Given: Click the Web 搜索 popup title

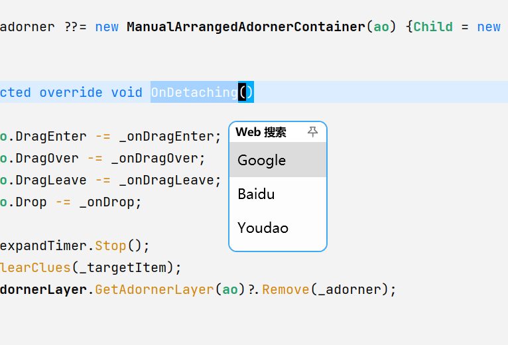Looking at the screenshot, I should tap(261, 132).
